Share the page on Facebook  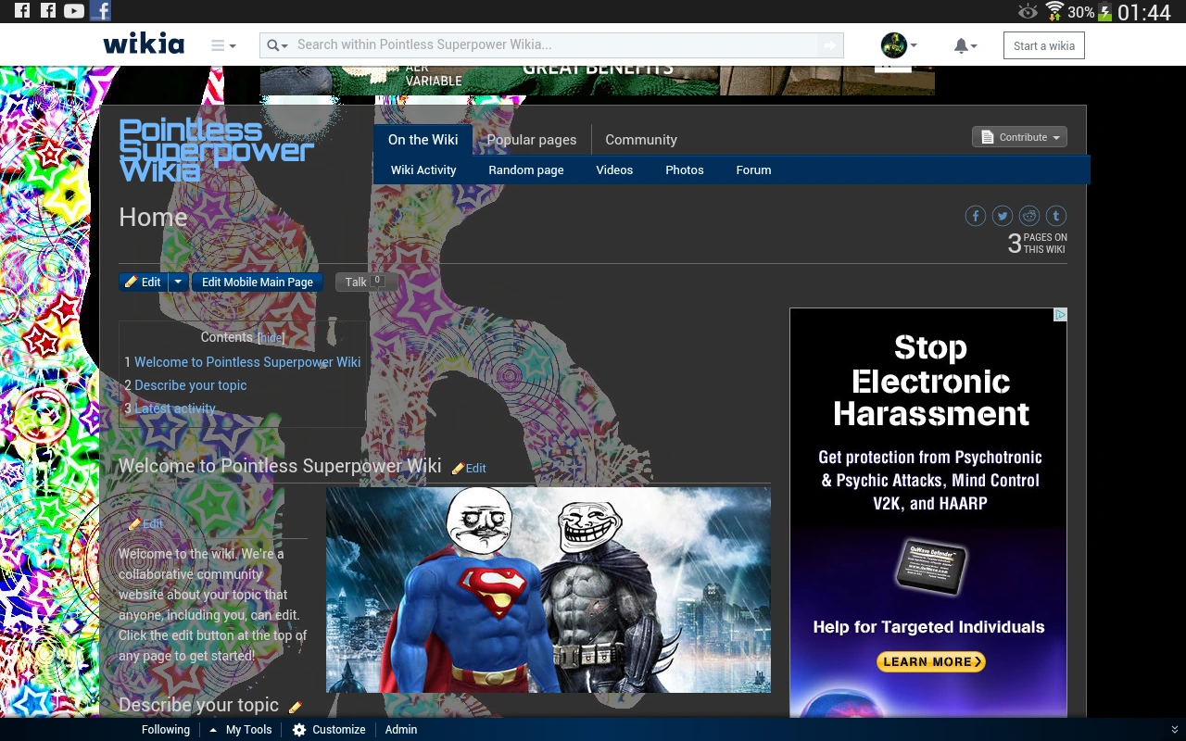[976, 216]
